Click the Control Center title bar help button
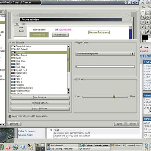The height and width of the screenshot is (151, 151). coord(126,3)
